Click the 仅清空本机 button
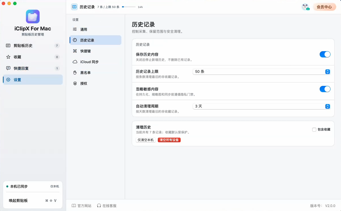 tap(146, 140)
